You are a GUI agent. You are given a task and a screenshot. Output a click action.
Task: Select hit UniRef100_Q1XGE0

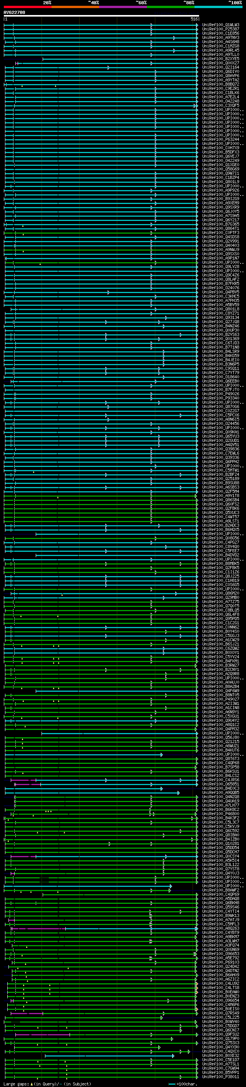tap(221, 165)
